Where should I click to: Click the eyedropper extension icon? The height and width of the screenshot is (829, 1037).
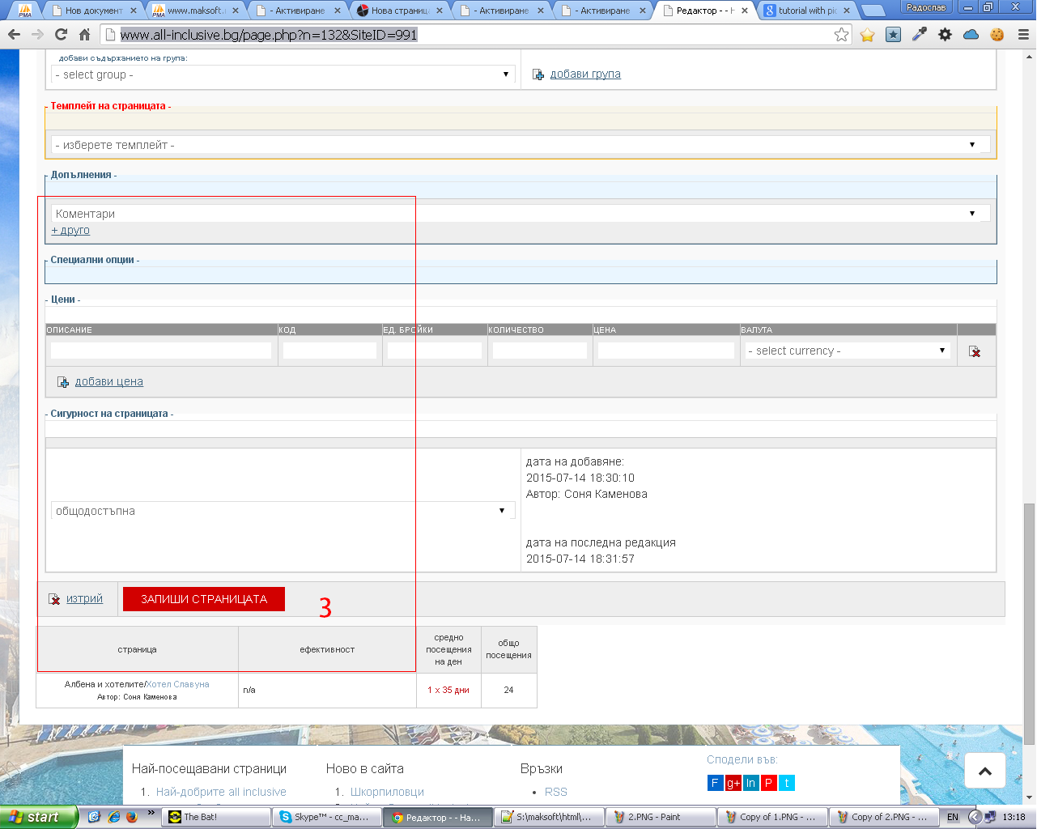click(919, 35)
